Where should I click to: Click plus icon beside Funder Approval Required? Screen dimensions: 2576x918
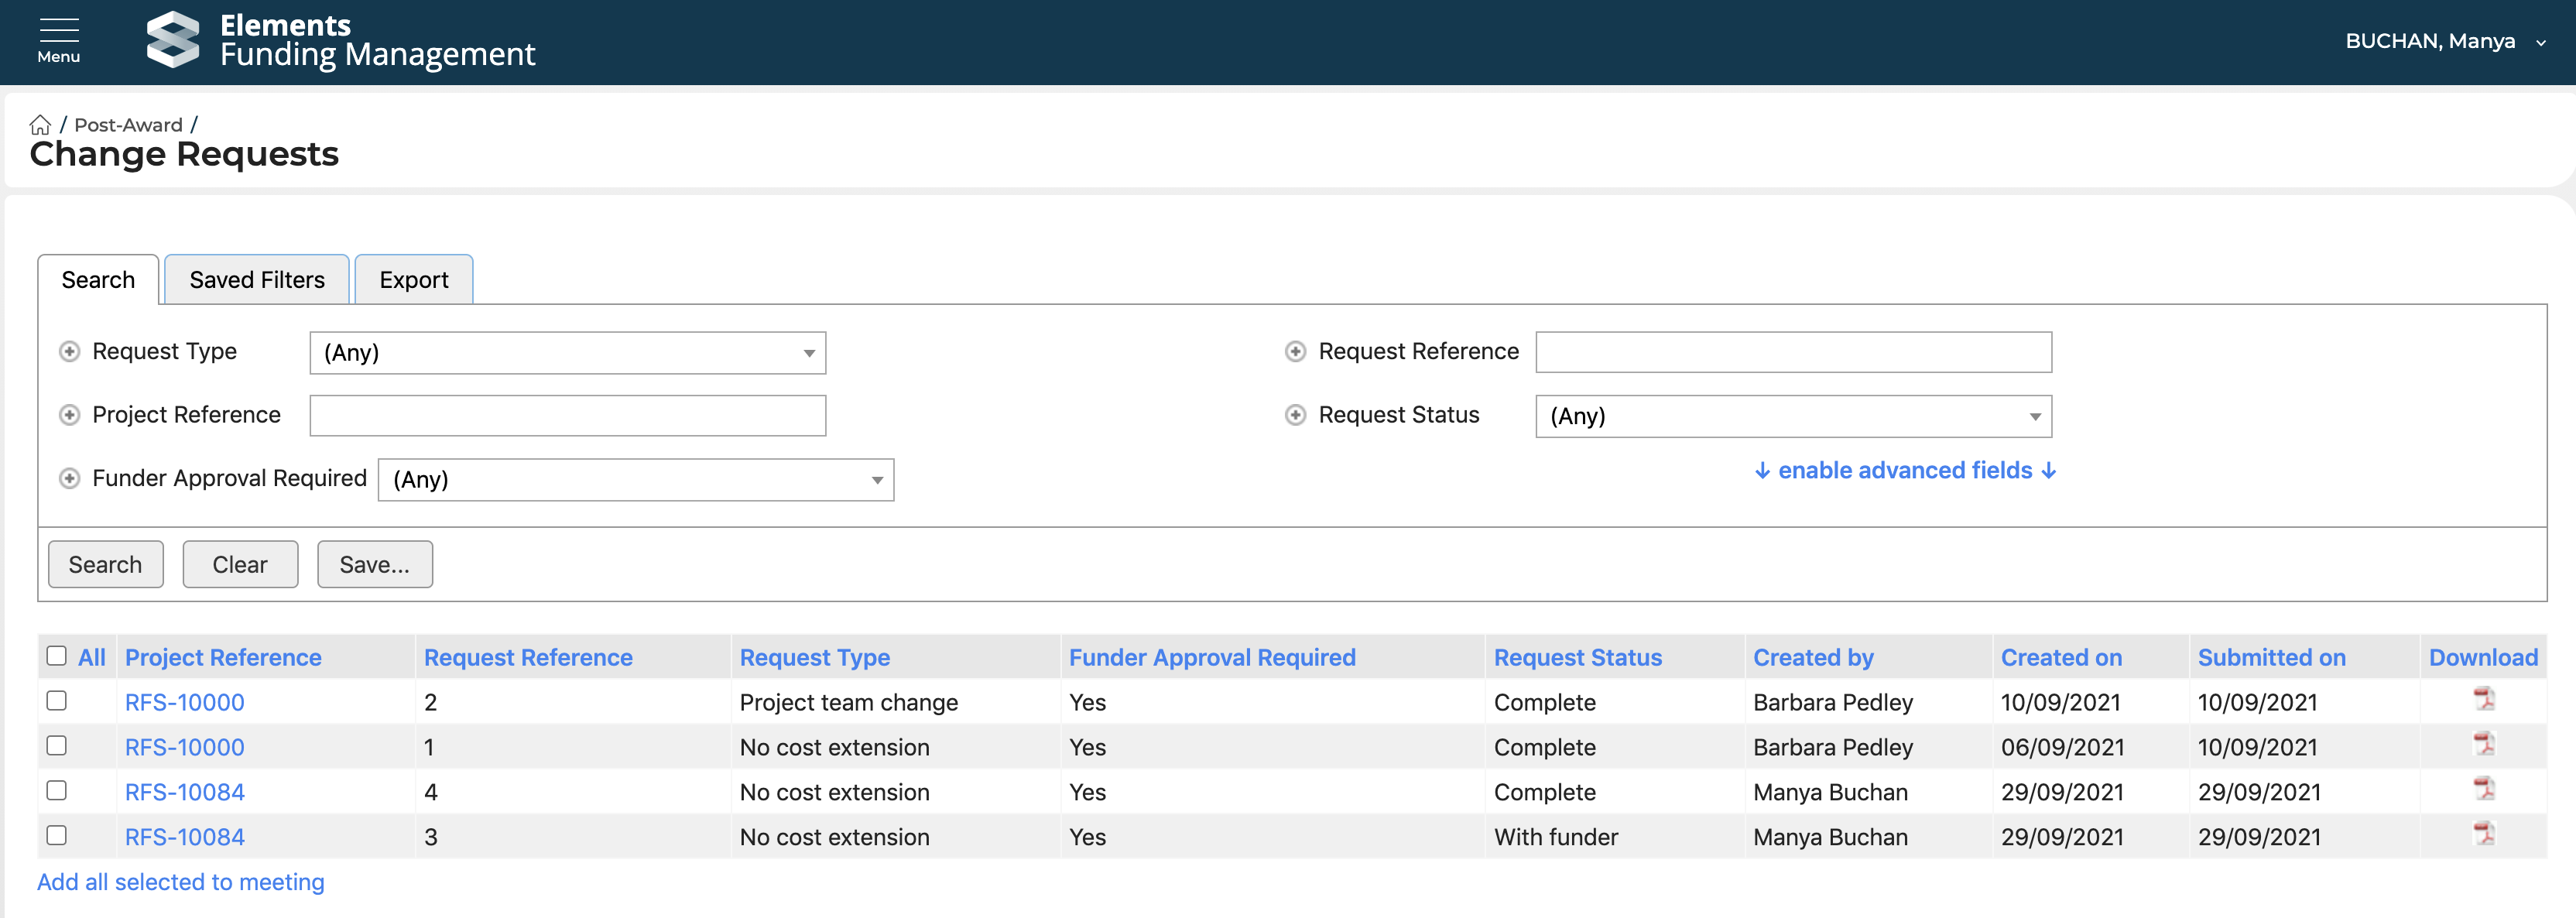[x=69, y=479]
